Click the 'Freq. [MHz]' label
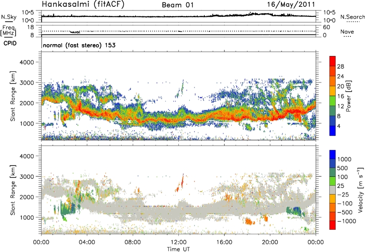365x252 pixels. [9, 30]
